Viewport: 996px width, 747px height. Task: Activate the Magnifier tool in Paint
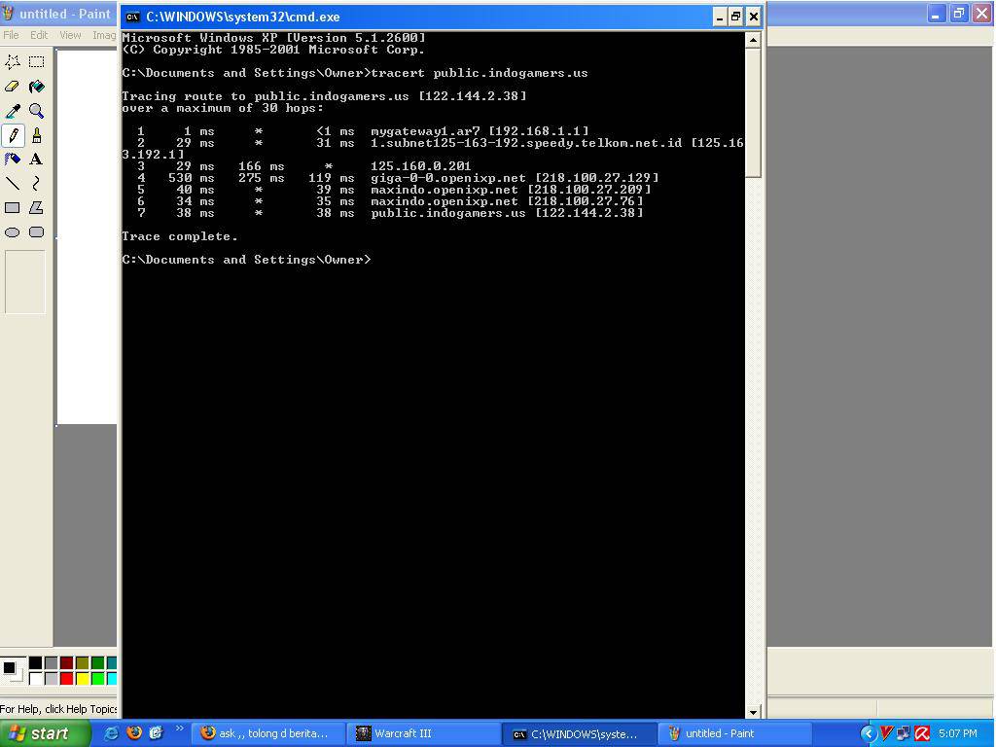[x=37, y=111]
